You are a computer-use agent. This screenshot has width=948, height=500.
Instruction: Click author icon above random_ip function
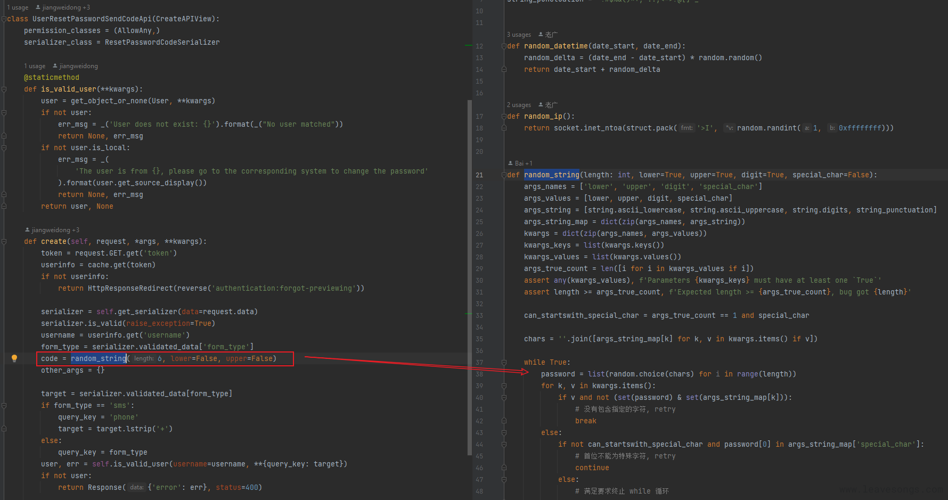[541, 105]
